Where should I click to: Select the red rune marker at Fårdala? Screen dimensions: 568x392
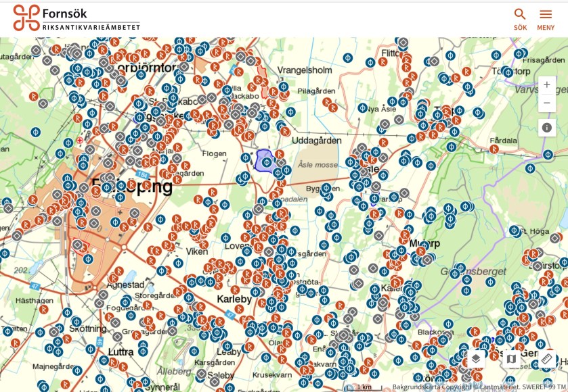[494, 149]
